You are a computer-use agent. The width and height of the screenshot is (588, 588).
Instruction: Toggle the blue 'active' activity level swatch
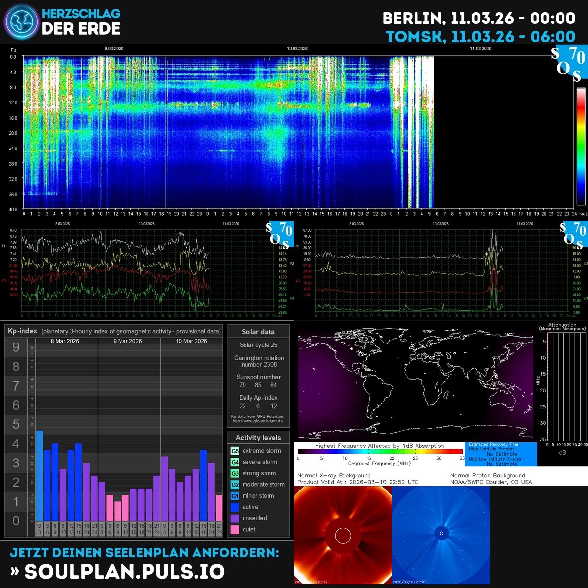(x=234, y=507)
